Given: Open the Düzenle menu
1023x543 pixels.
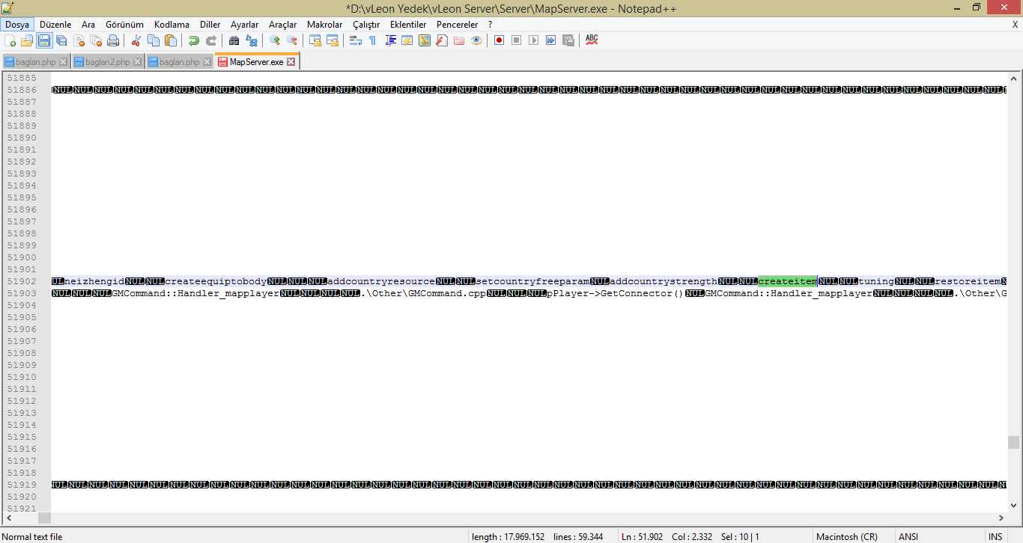Looking at the screenshot, I should (55, 25).
